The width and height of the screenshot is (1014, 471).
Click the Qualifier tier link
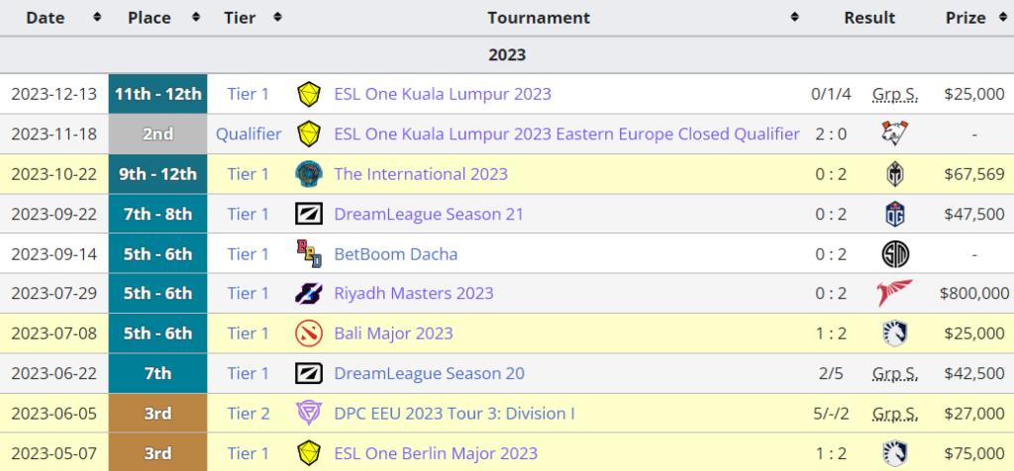[x=249, y=134]
